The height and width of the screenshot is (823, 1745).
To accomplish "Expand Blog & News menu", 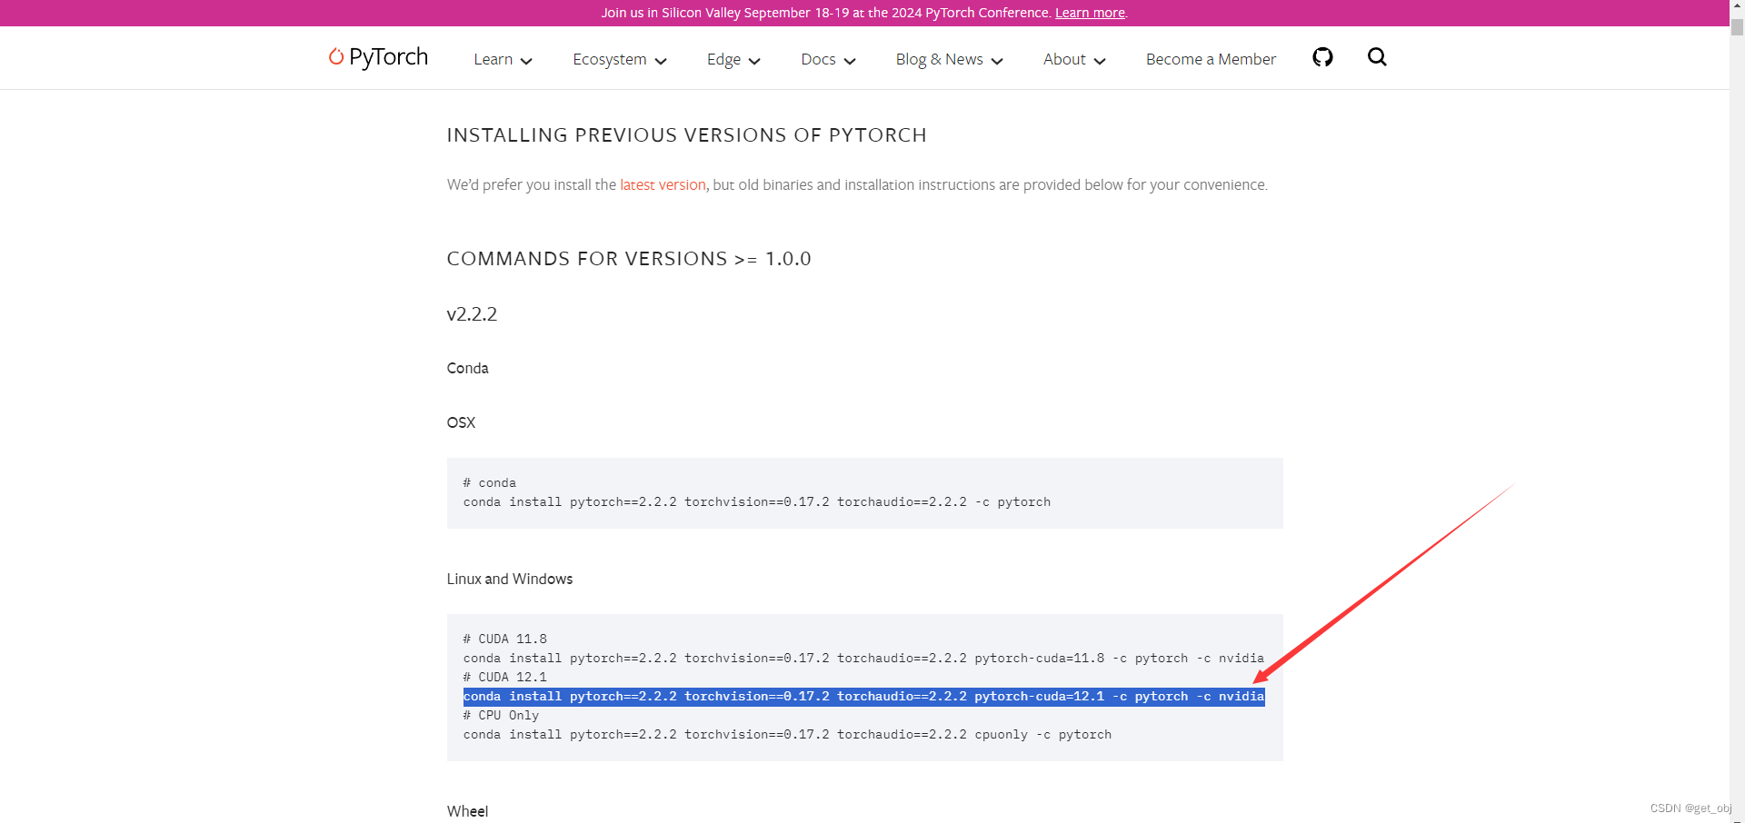I will (x=949, y=59).
